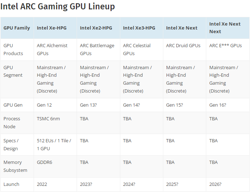Image resolution: width=250 pixels, height=192 pixels.
Task: Click the 2025? launch cell
Action: pos(172,184)
